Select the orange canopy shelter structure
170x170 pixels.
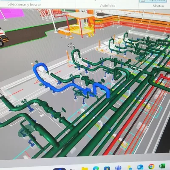(x=81, y=23)
